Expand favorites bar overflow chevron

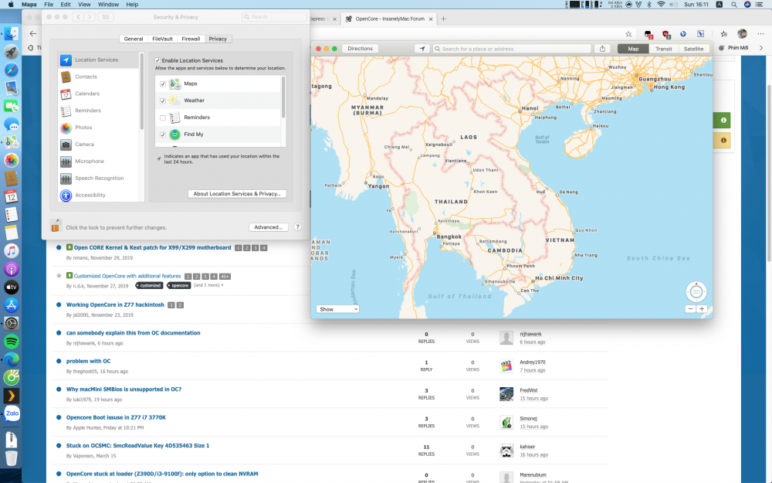[x=761, y=48]
